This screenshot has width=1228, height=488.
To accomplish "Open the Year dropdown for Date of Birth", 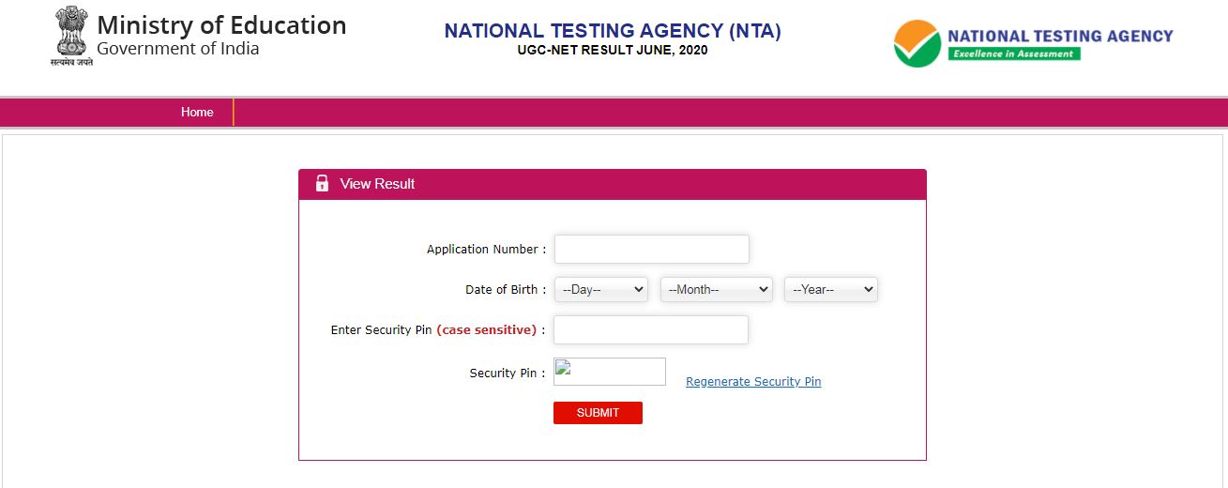I will (830, 290).
